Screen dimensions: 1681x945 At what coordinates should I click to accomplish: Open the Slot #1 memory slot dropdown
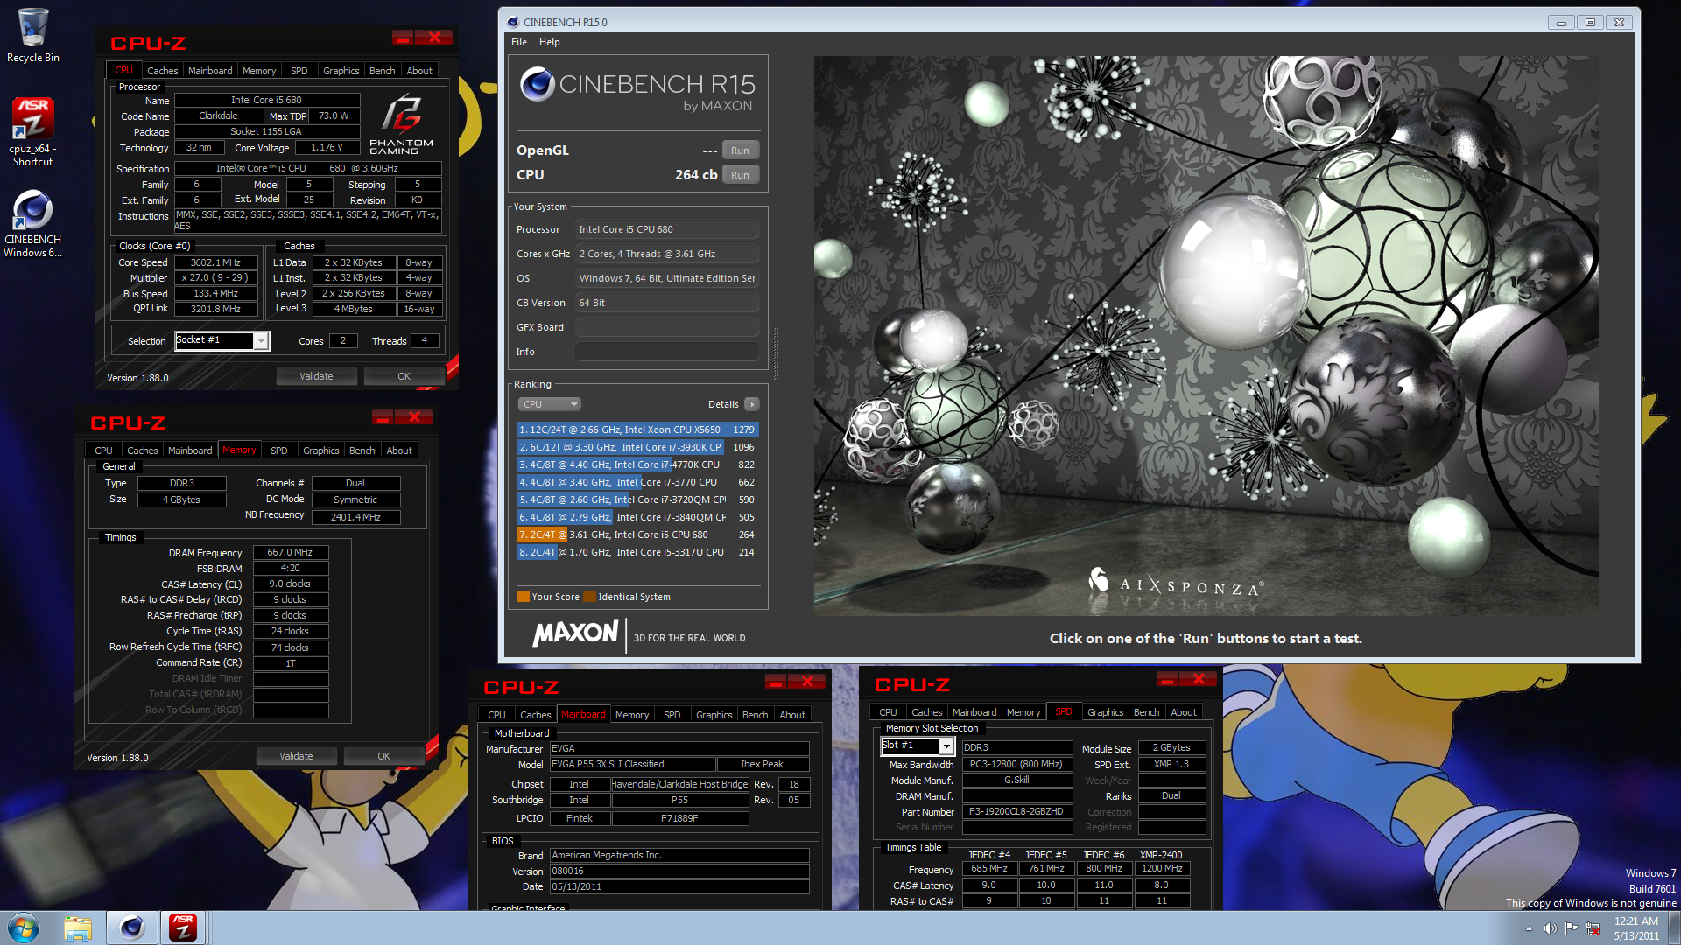pyautogui.click(x=946, y=746)
